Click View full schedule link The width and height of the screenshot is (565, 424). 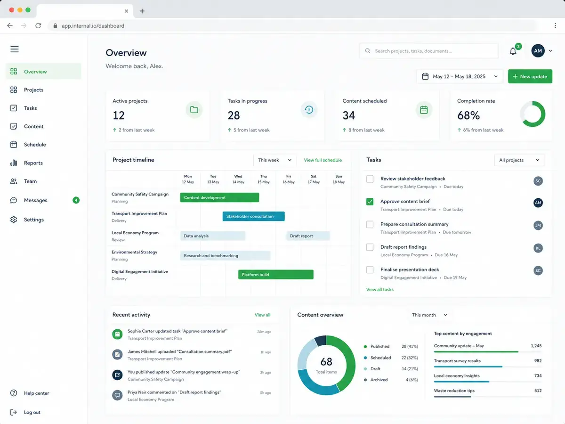click(323, 160)
